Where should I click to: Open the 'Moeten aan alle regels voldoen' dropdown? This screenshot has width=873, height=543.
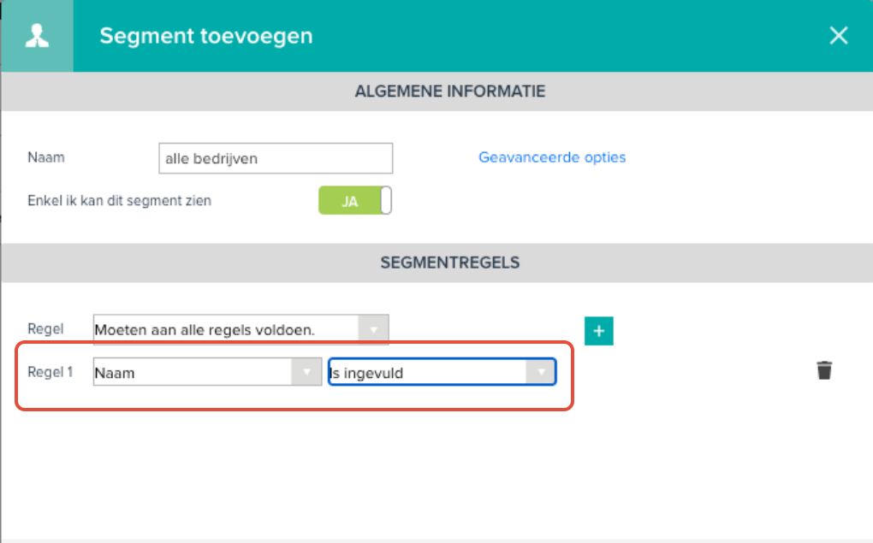coord(241,330)
